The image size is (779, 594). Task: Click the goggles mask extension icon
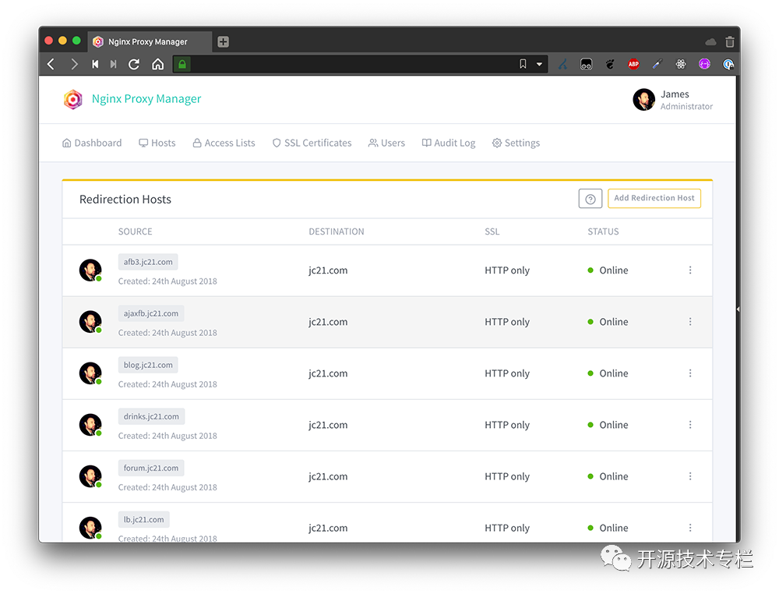[587, 64]
